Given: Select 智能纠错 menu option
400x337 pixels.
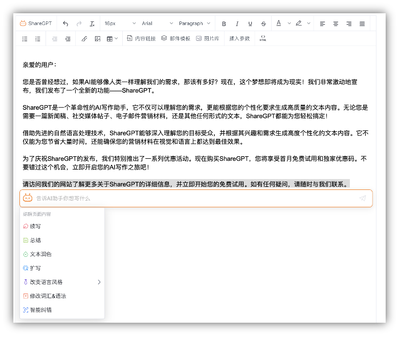Looking at the screenshot, I should [62, 310].
